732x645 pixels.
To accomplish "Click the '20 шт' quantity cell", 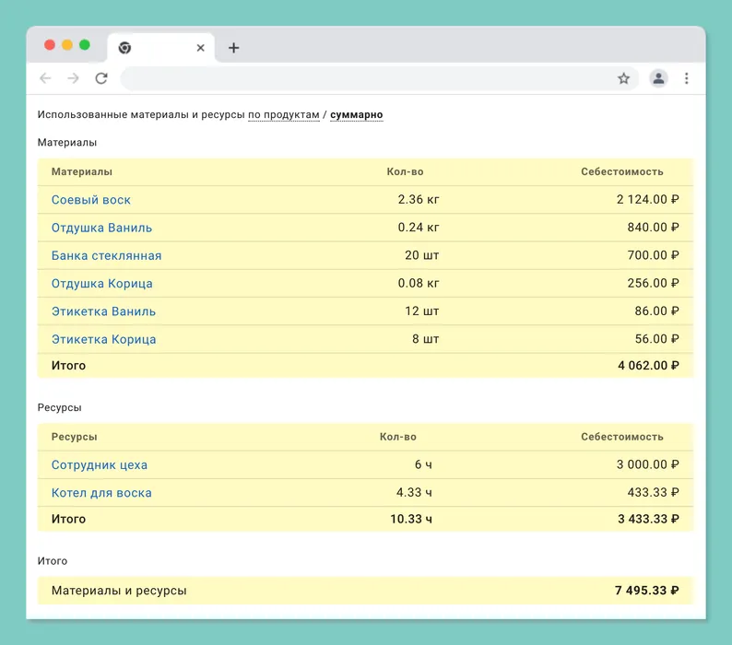I will click(422, 255).
